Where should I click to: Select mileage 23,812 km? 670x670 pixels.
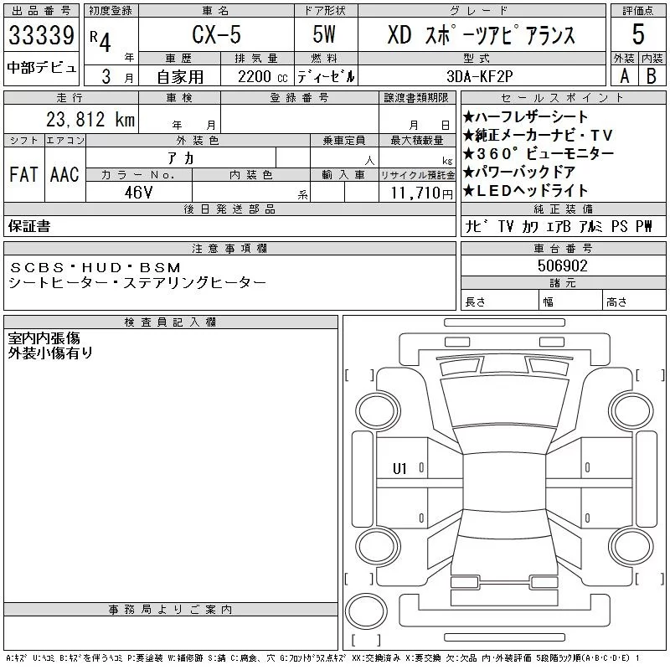90,119
